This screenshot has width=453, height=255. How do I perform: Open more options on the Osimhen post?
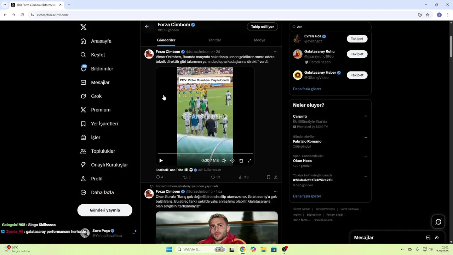(x=276, y=52)
